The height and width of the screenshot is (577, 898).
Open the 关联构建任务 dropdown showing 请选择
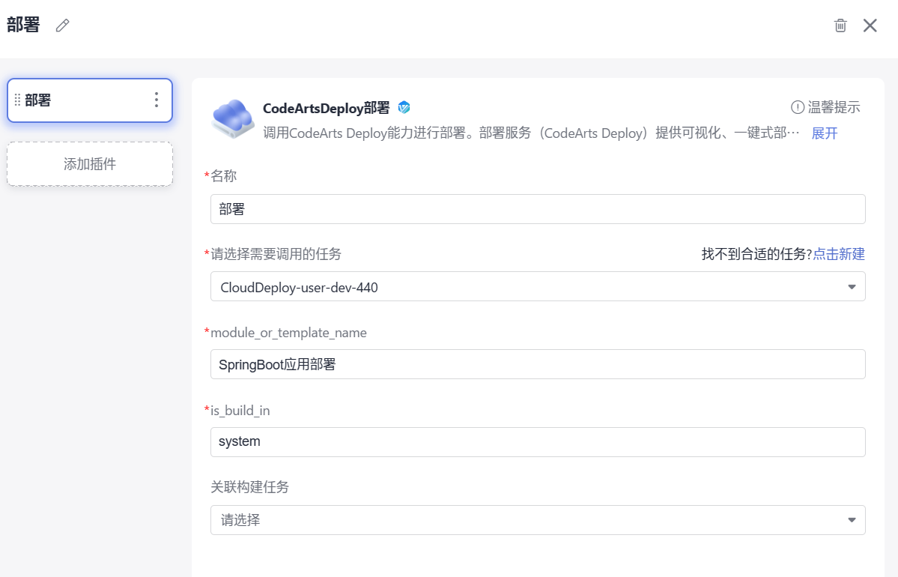tap(538, 520)
